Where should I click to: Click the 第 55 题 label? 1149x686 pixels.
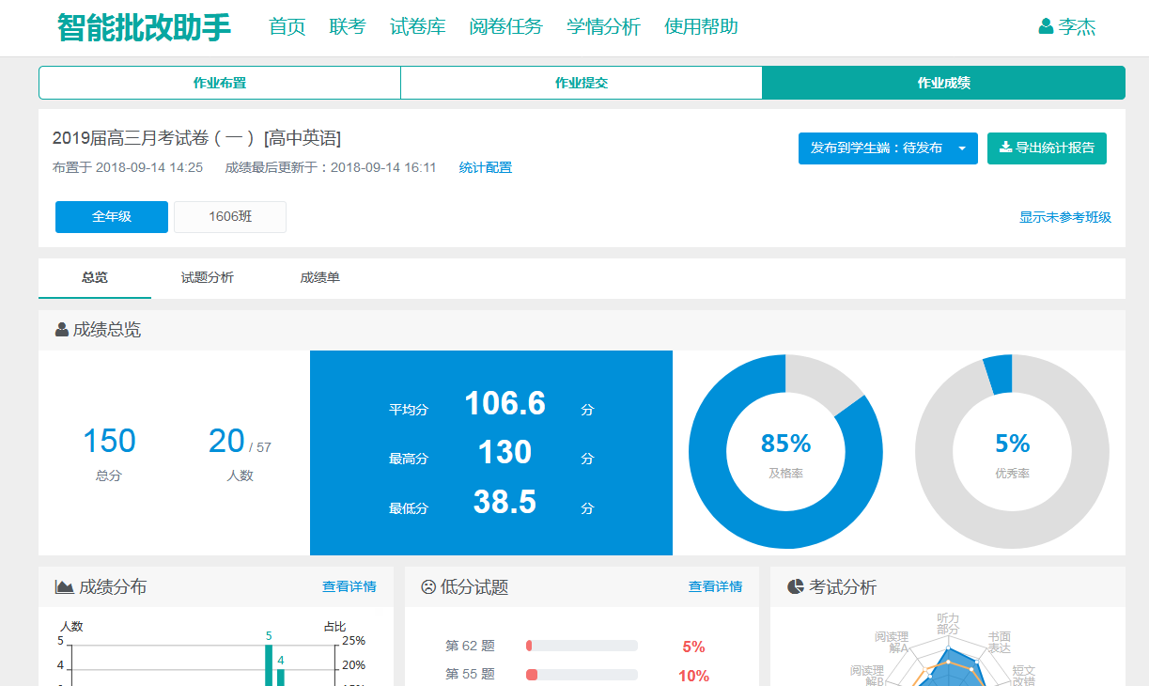[x=470, y=675]
